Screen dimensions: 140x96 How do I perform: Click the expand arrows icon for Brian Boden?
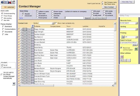point(33,50)
